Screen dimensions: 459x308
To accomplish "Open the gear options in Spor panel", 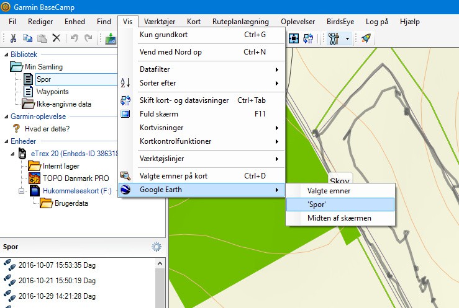I will click(157, 247).
